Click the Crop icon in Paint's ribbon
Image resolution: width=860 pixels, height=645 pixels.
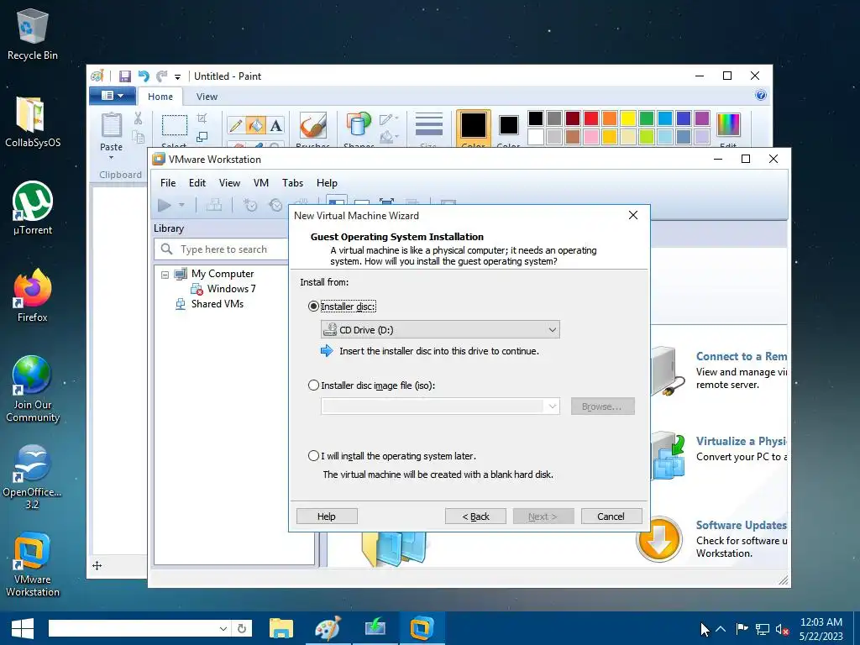[202, 118]
